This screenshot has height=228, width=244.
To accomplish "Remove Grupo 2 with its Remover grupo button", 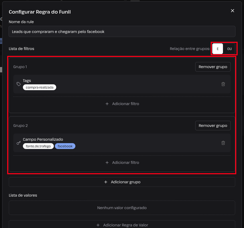I will pyautogui.click(x=213, y=126).
